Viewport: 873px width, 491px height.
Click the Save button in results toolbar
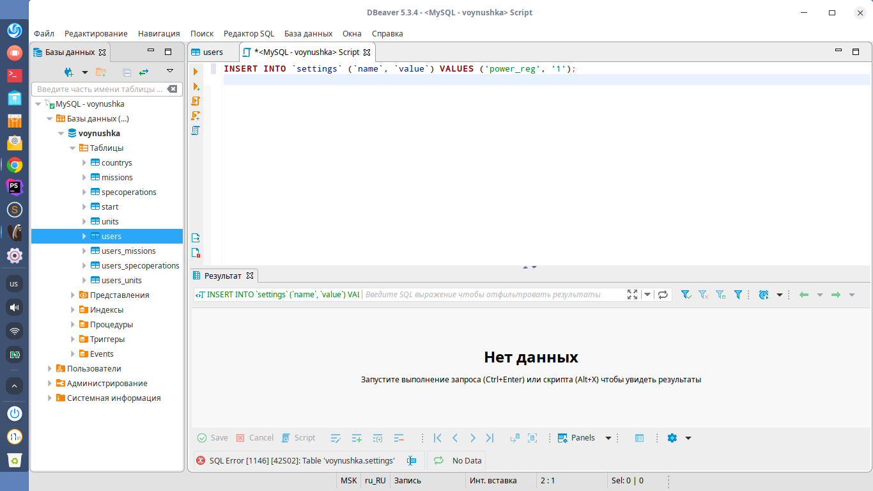[x=213, y=438]
